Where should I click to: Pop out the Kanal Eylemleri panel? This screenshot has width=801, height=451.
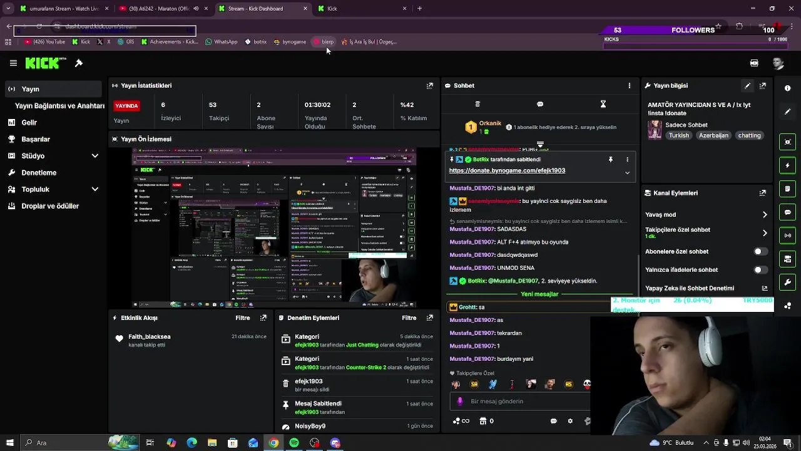tap(763, 194)
